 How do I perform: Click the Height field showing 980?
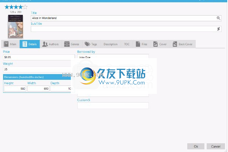[15, 89]
